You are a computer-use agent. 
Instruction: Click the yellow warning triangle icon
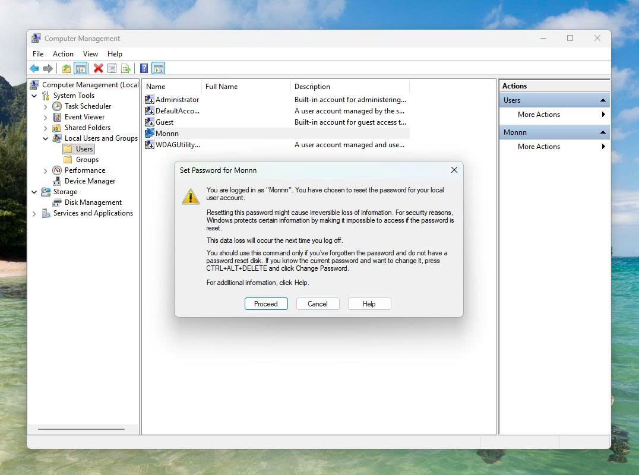190,197
